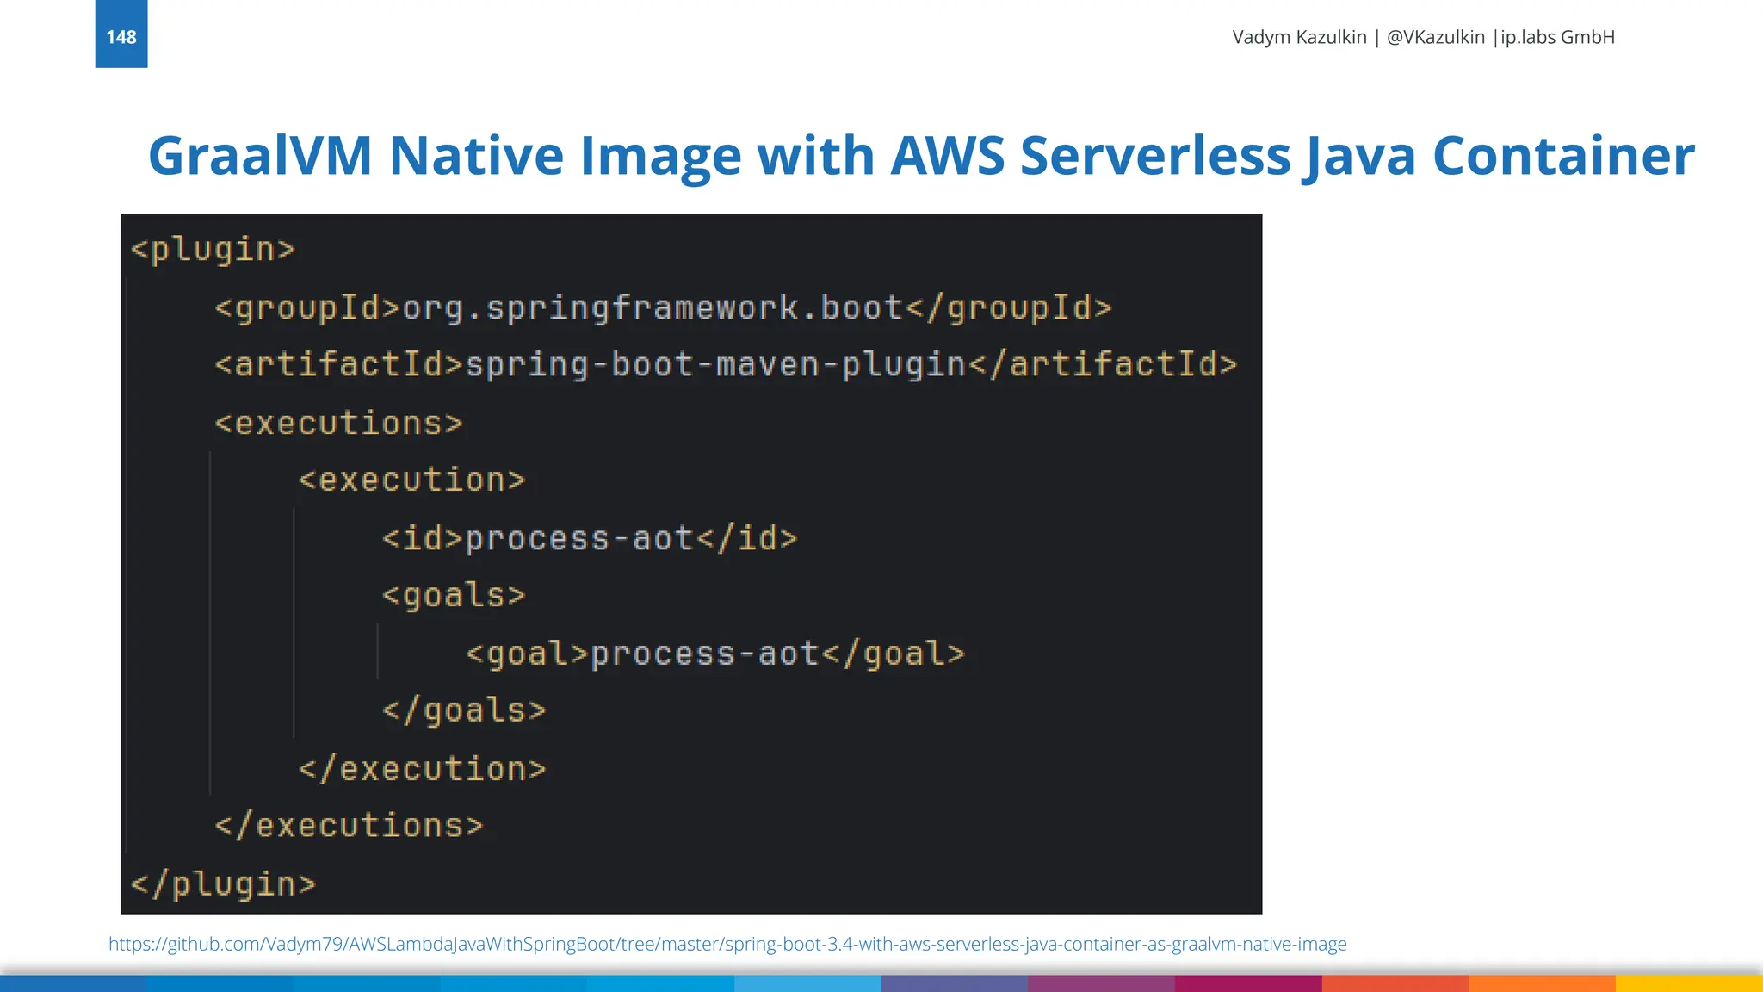This screenshot has width=1763, height=992.
Task: Click the slide title GraalVM Native Image
Action: tap(921, 156)
